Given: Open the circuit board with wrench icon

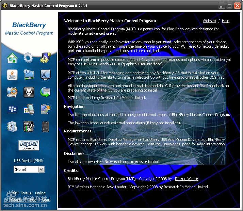Looking at the screenshot, I should 29,127.
